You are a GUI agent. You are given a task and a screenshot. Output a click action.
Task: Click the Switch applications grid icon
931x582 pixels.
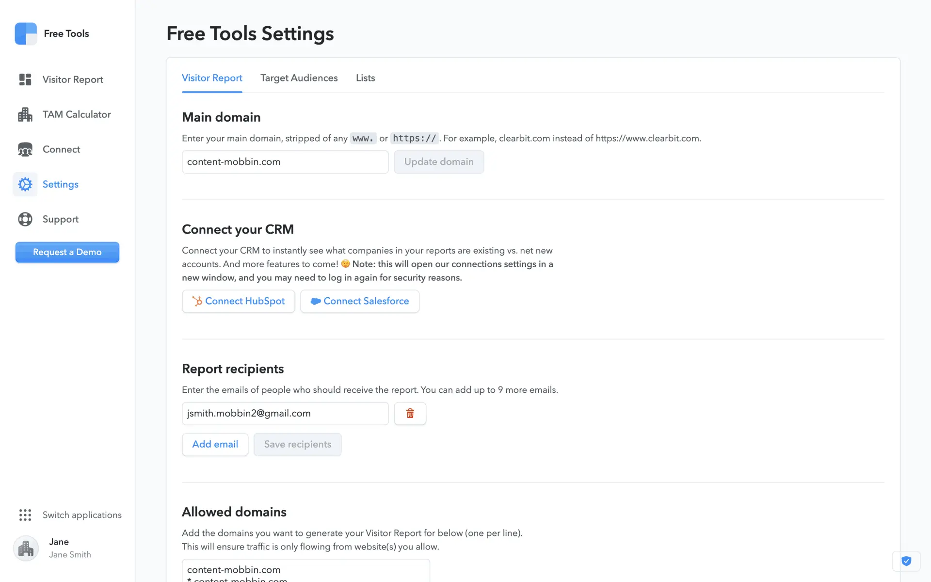(x=25, y=515)
